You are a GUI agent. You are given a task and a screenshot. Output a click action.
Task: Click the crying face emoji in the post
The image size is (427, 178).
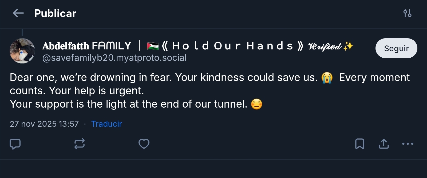[x=327, y=78]
